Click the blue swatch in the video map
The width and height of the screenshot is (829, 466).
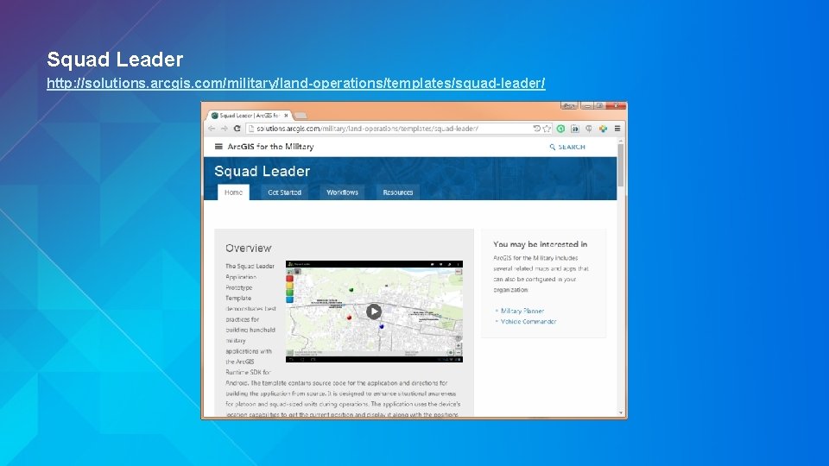290,299
